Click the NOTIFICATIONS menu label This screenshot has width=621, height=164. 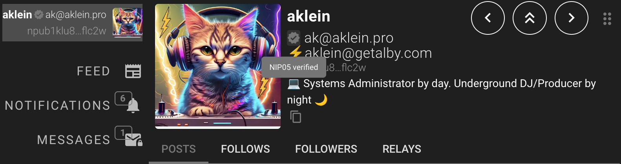58,105
